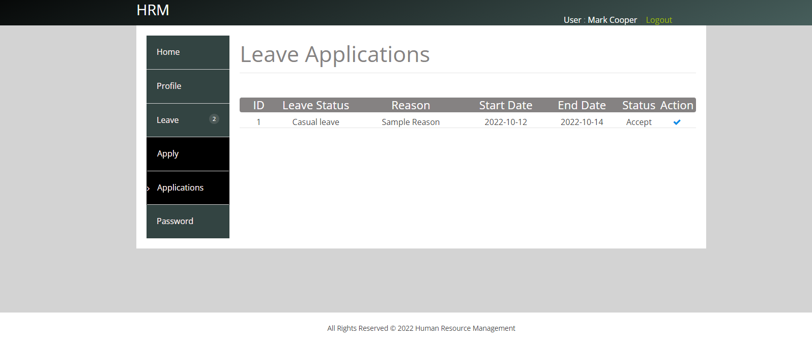Select Applications in the sidebar submenu
The width and height of the screenshot is (812, 343).
pyautogui.click(x=180, y=188)
